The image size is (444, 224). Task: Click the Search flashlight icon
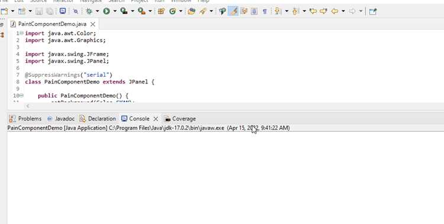tap(202, 11)
